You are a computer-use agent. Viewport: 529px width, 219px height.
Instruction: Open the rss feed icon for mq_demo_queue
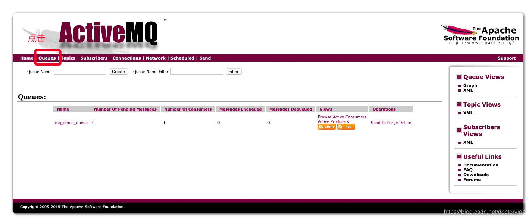(346, 127)
